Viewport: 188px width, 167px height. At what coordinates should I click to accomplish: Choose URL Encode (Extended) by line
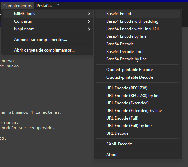point(138,110)
